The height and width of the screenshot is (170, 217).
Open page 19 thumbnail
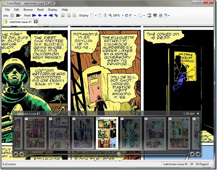pyautogui.click(x=83, y=133)
